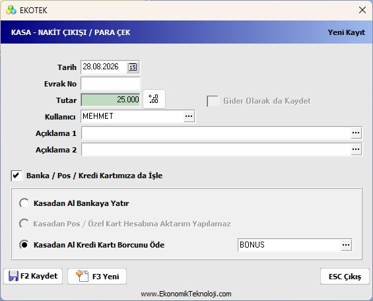Click the decimal calculator icon next to Tutar
This screenshot has width=373, height=301.
point(154,99)
